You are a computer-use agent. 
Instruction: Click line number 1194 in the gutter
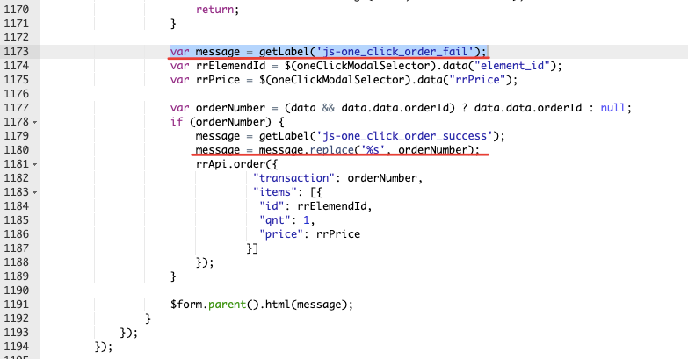16,346
